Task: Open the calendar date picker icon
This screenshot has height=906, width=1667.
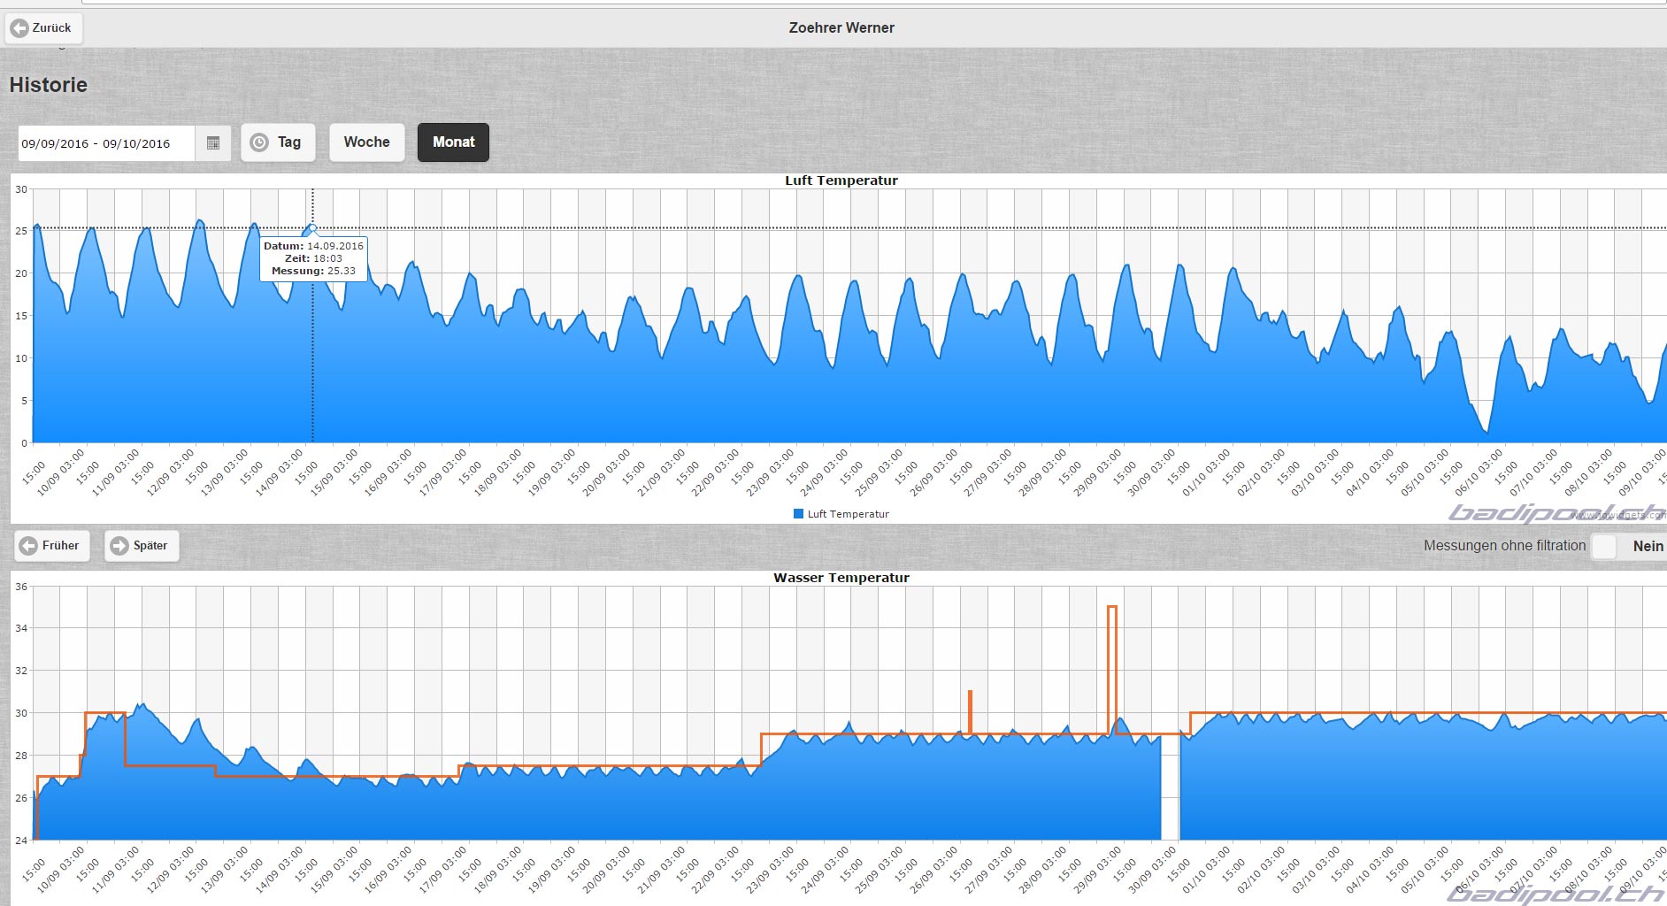Action: click(x=213, y=143)
